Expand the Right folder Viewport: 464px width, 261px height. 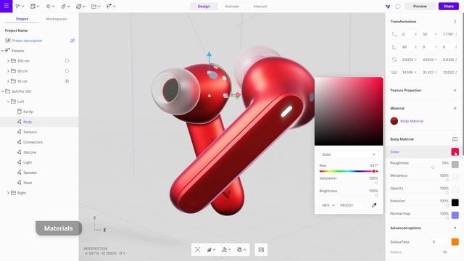[x=8, y=193]
